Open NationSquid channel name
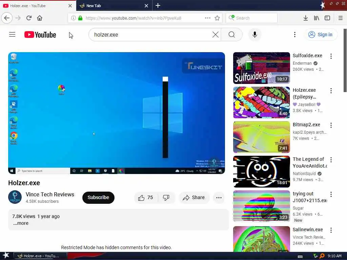The width and height of the screenshot is (347, 260). (x=304, y=174)
